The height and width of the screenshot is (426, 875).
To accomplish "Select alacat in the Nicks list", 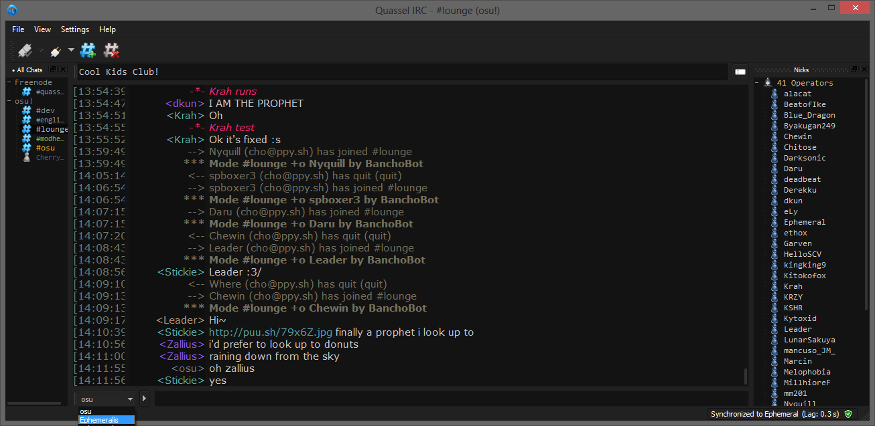I will (x=797, y=94).
